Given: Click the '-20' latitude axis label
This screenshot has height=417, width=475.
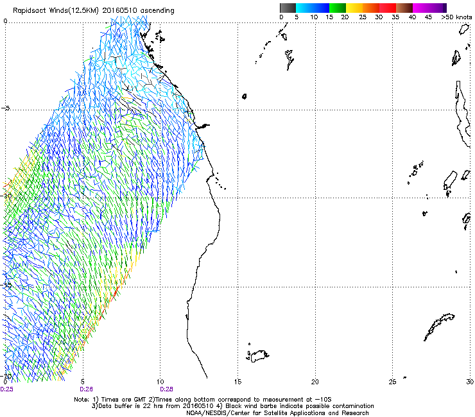Looking at the screenshot, I should point(6,376).
